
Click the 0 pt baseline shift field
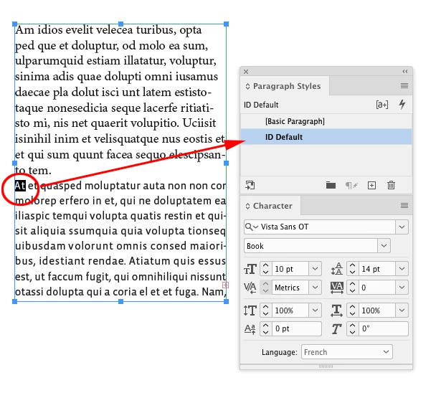pyautogui.click(x=297, y=329)
